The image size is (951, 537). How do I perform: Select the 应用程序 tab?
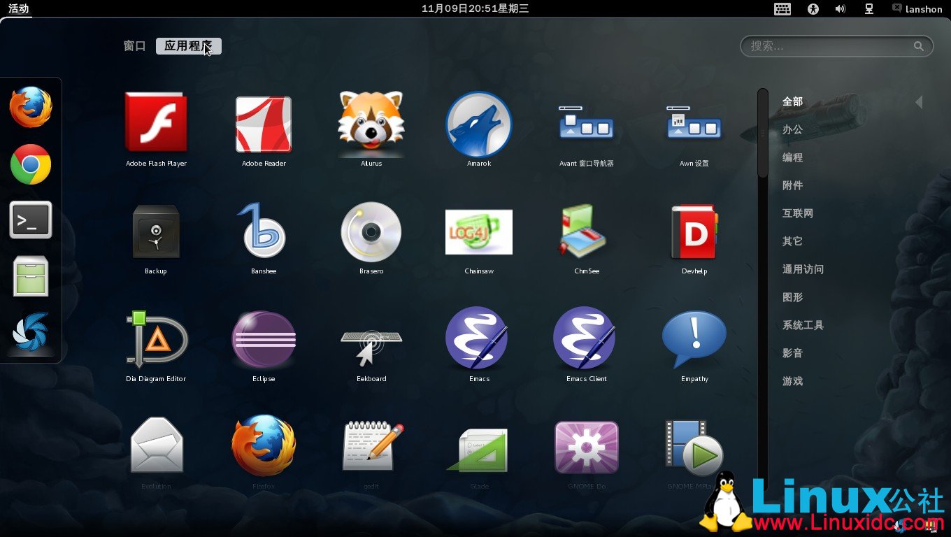[x=188, y=46]
